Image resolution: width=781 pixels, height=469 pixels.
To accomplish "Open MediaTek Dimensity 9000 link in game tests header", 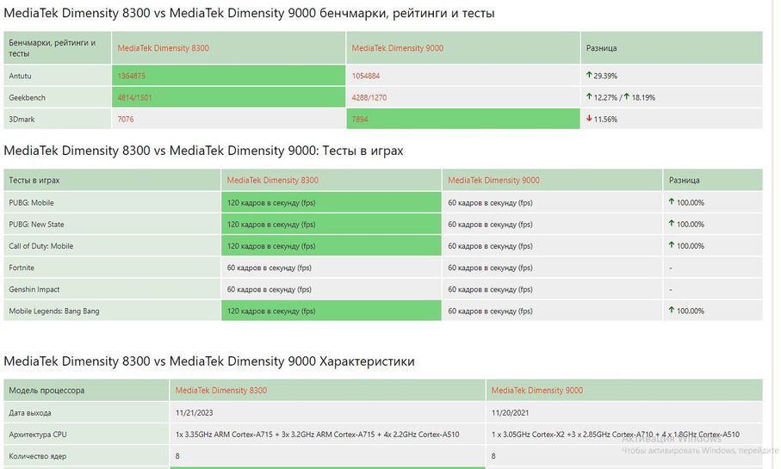I will coord(493,180).
